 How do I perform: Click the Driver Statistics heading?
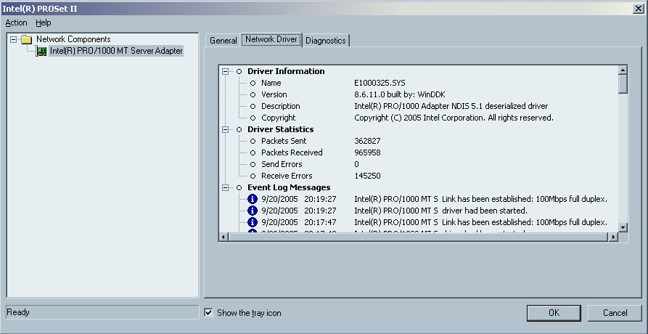[x=281, y=129]
